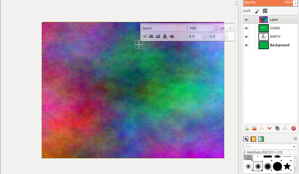Screen dimensions: 299x174
Task: Open the brush filter dropdown arrow
Action: click(294, 147)
